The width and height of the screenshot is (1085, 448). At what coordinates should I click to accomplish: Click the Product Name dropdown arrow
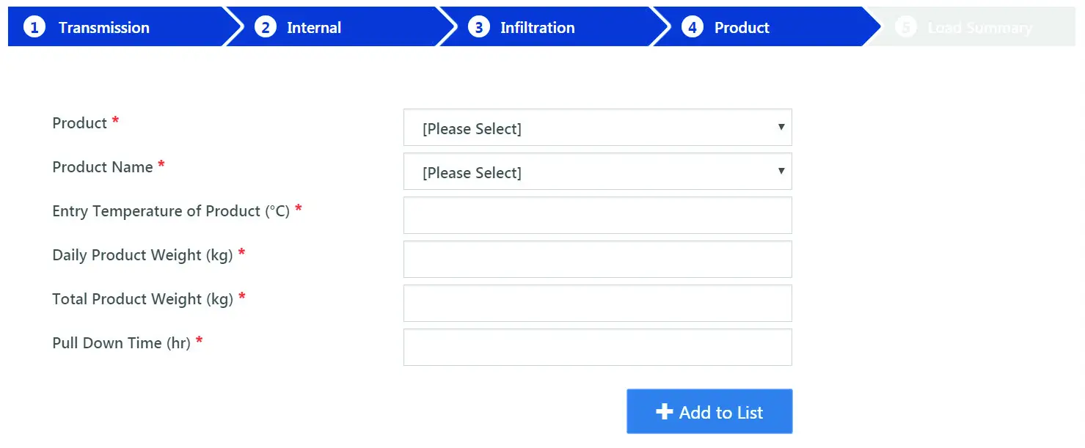781,172
